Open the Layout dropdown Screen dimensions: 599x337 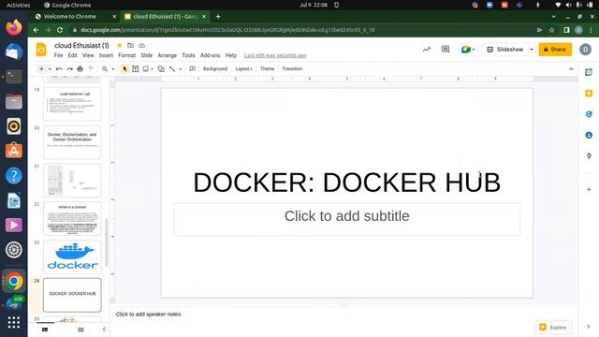point(243,68)
